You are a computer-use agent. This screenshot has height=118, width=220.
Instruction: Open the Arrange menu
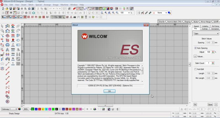tap(47, 5)
